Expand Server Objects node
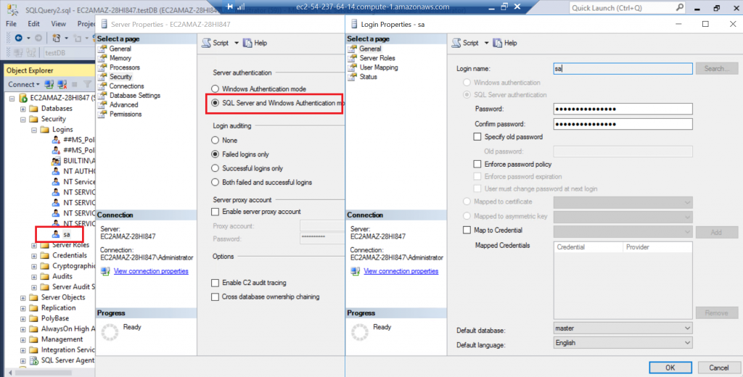This screenshot has height=377, width=743. (x=22, y=298)
